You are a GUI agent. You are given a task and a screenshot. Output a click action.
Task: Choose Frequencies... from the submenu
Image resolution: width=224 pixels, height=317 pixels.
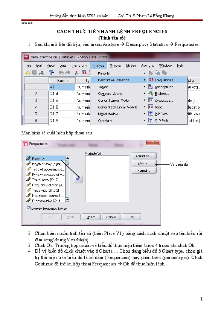pyautogui.click(x=167, y=80)
